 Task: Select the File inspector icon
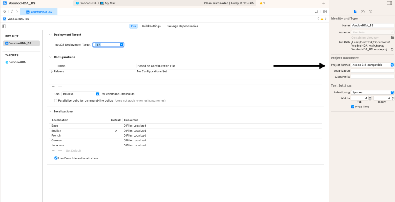pos(355,11)
